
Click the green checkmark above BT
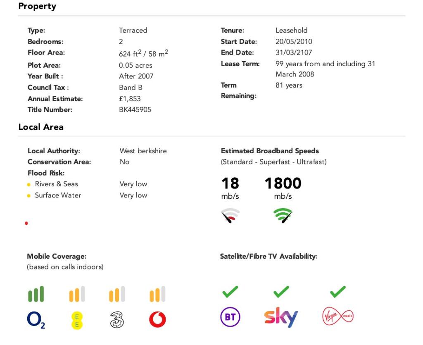(230, 292)
